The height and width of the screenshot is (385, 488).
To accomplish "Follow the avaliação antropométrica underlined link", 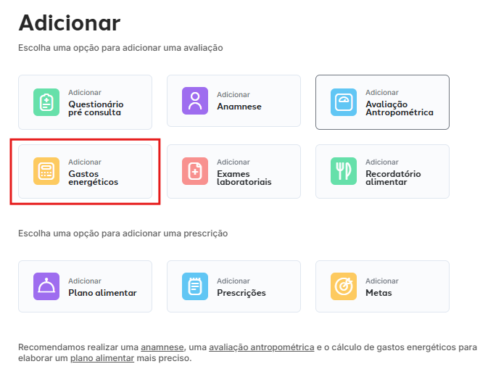I will pyautogui.click(x=262, y=347).
